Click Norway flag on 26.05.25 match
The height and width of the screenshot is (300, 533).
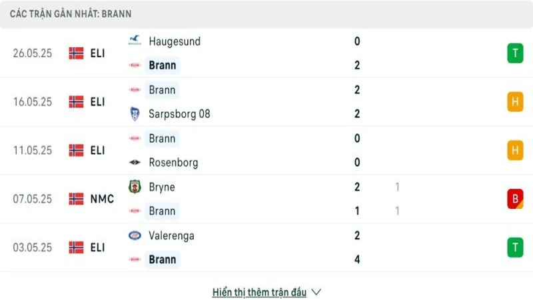(x=76, y=53)
